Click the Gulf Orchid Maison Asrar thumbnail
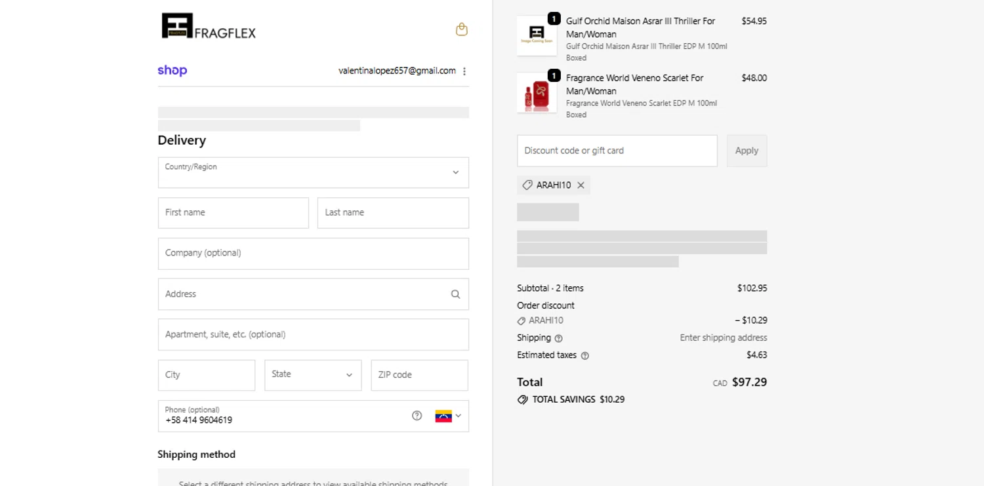Viewport: 984px width, 486px height. [537, 35]
